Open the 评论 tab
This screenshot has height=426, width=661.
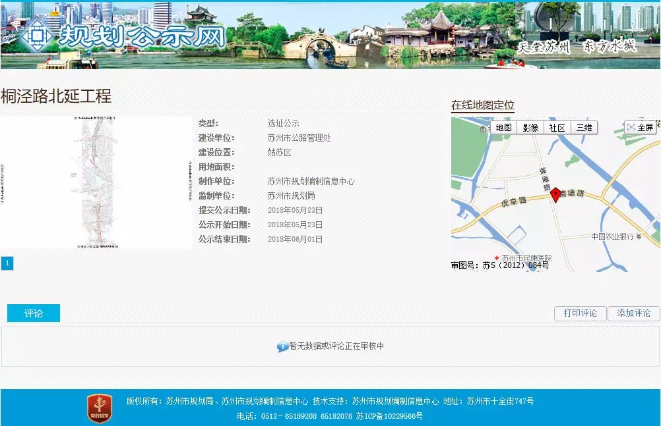pyautogui.click(x=34, y=313)
